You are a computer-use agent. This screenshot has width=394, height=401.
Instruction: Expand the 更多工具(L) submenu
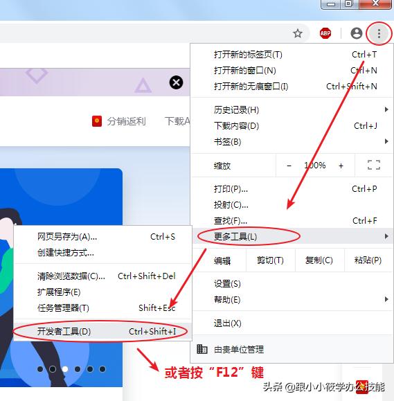pyautogui.click(x=292, y=236)
